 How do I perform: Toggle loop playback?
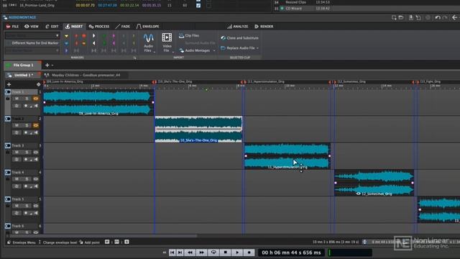point(213,253)
